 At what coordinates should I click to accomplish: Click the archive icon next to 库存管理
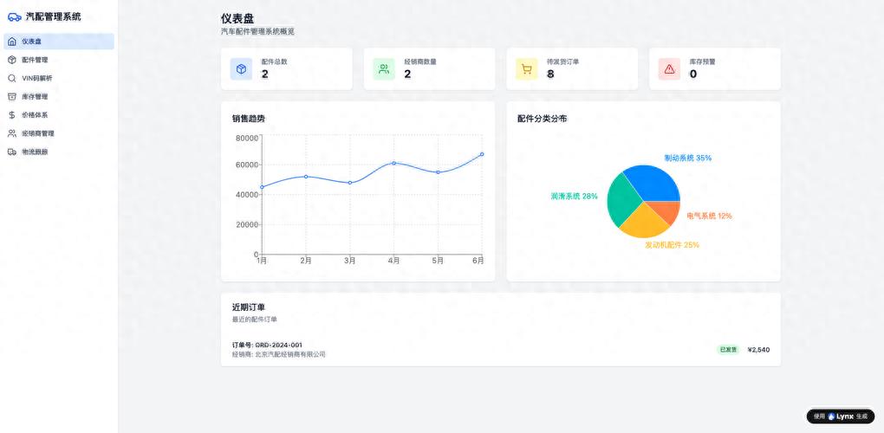[x=12, y=96]
